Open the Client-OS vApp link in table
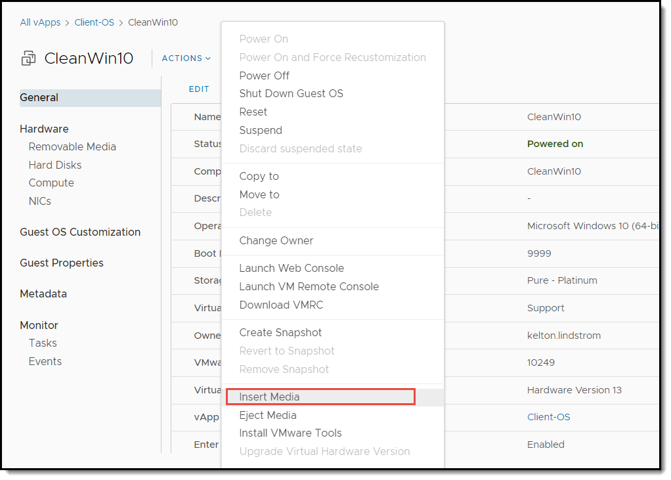This screenshot has width=671, height=480. coord(548,417)
